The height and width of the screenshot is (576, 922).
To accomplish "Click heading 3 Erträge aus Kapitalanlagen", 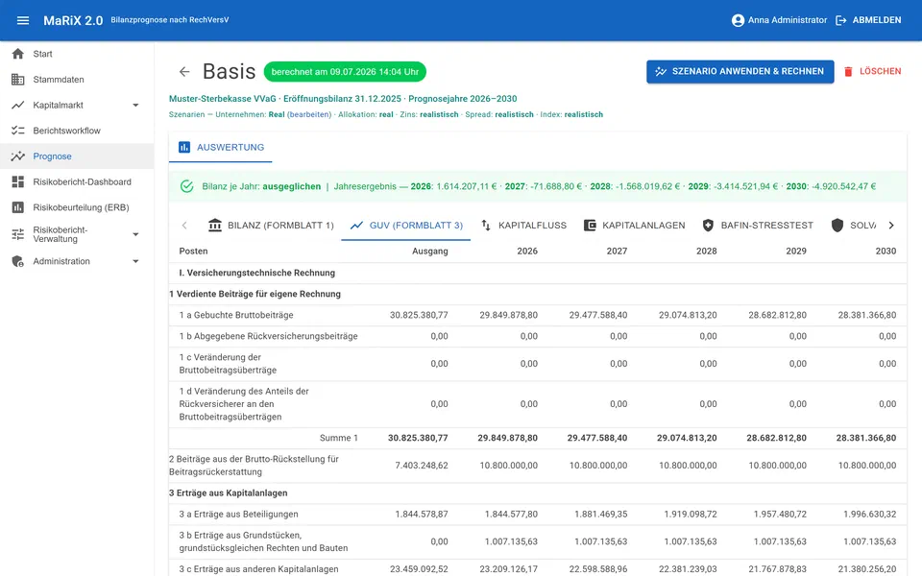I will (229, 493).
